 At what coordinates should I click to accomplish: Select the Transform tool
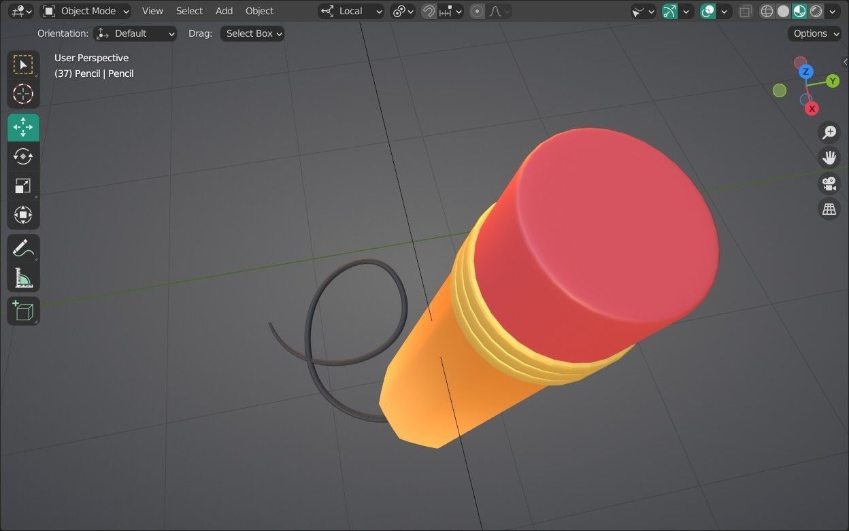click(x=23, y=216)
